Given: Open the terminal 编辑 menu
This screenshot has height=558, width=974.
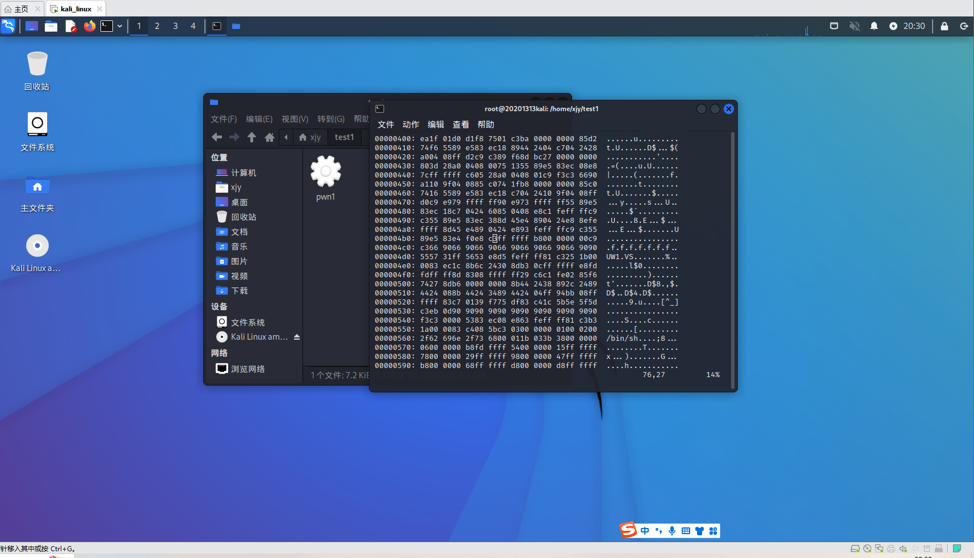Looking at the screenshot, I should pos(436,125).
